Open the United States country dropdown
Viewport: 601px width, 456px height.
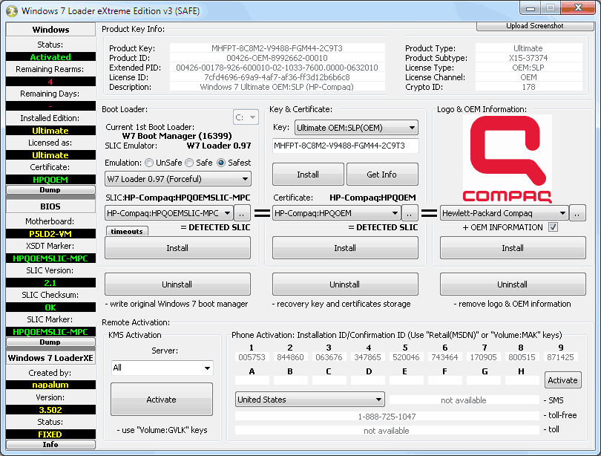pyautogui.click(x=310, y=400)
